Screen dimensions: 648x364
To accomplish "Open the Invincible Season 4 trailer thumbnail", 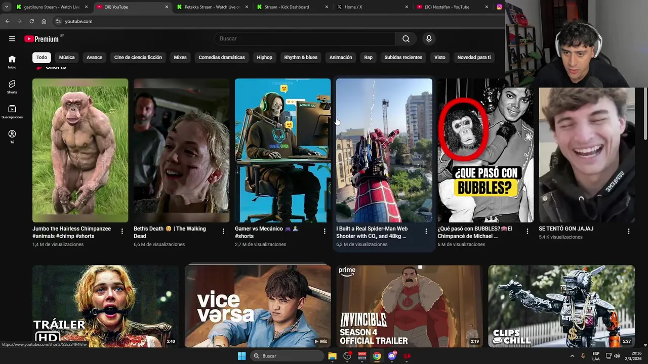I will pos(410,306).
